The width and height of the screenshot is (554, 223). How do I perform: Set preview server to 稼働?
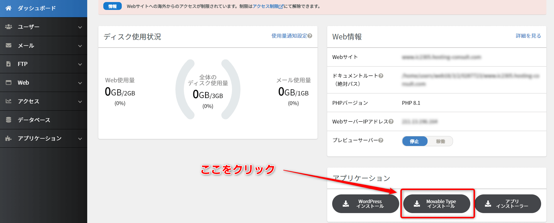[440, 141]
